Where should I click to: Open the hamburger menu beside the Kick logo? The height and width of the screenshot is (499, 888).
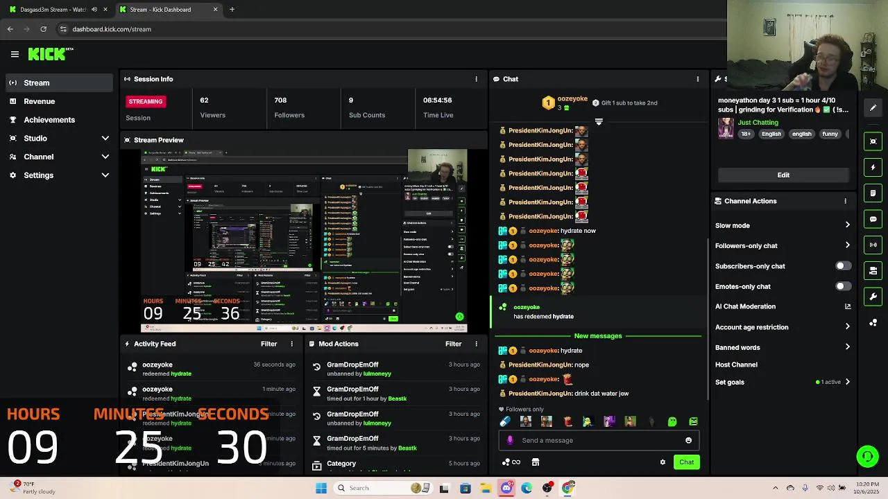pos(15,54)
